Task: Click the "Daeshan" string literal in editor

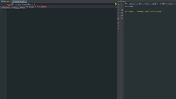Action: [42, 7]
